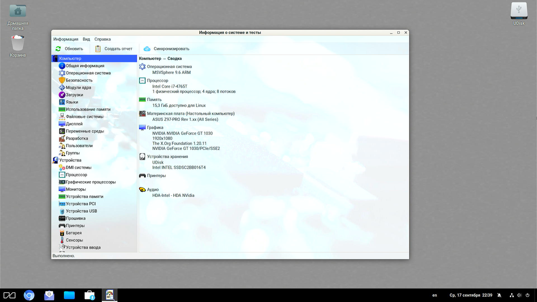537x302 pixels.
Task: Open Пользователи icon
Action: tap(62, 145)
